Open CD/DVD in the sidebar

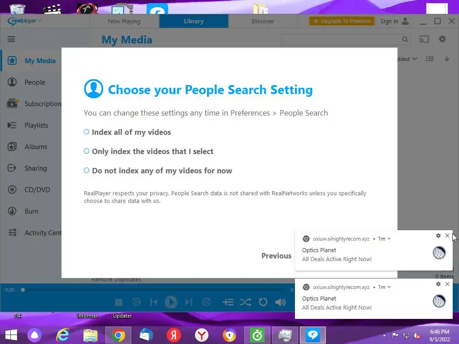pos(31,190)
